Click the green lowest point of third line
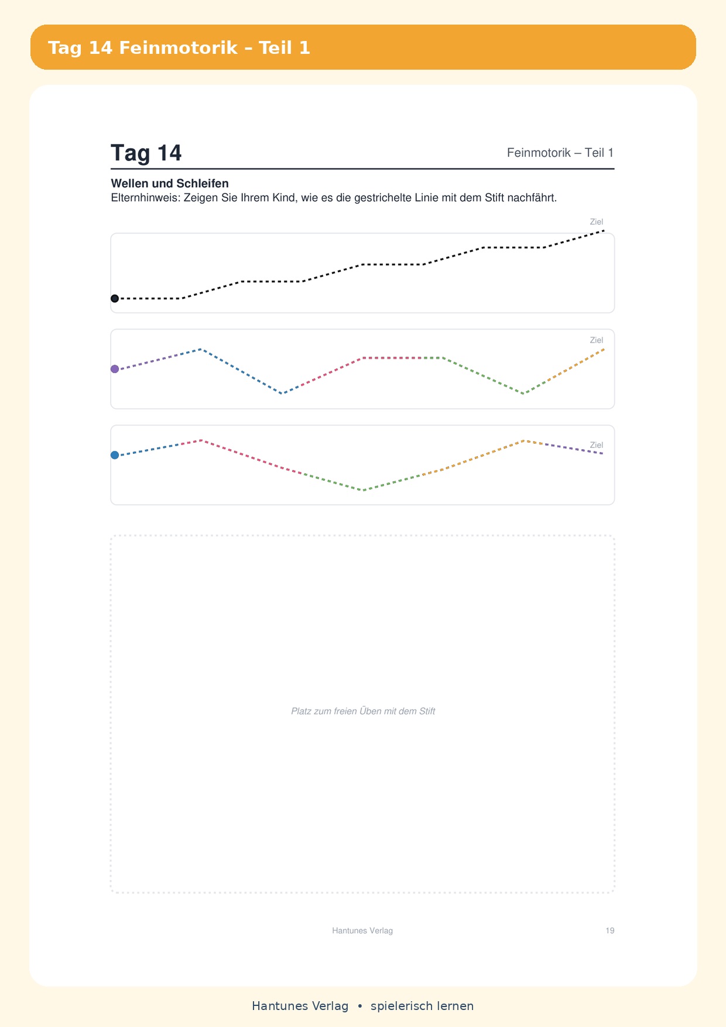Image resolution: width=726 pixels, height=1027 pixels. point(363,490)
